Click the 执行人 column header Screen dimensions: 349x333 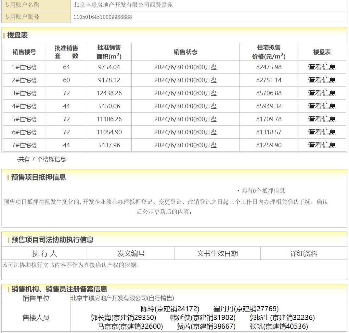(x=45, y=253)
